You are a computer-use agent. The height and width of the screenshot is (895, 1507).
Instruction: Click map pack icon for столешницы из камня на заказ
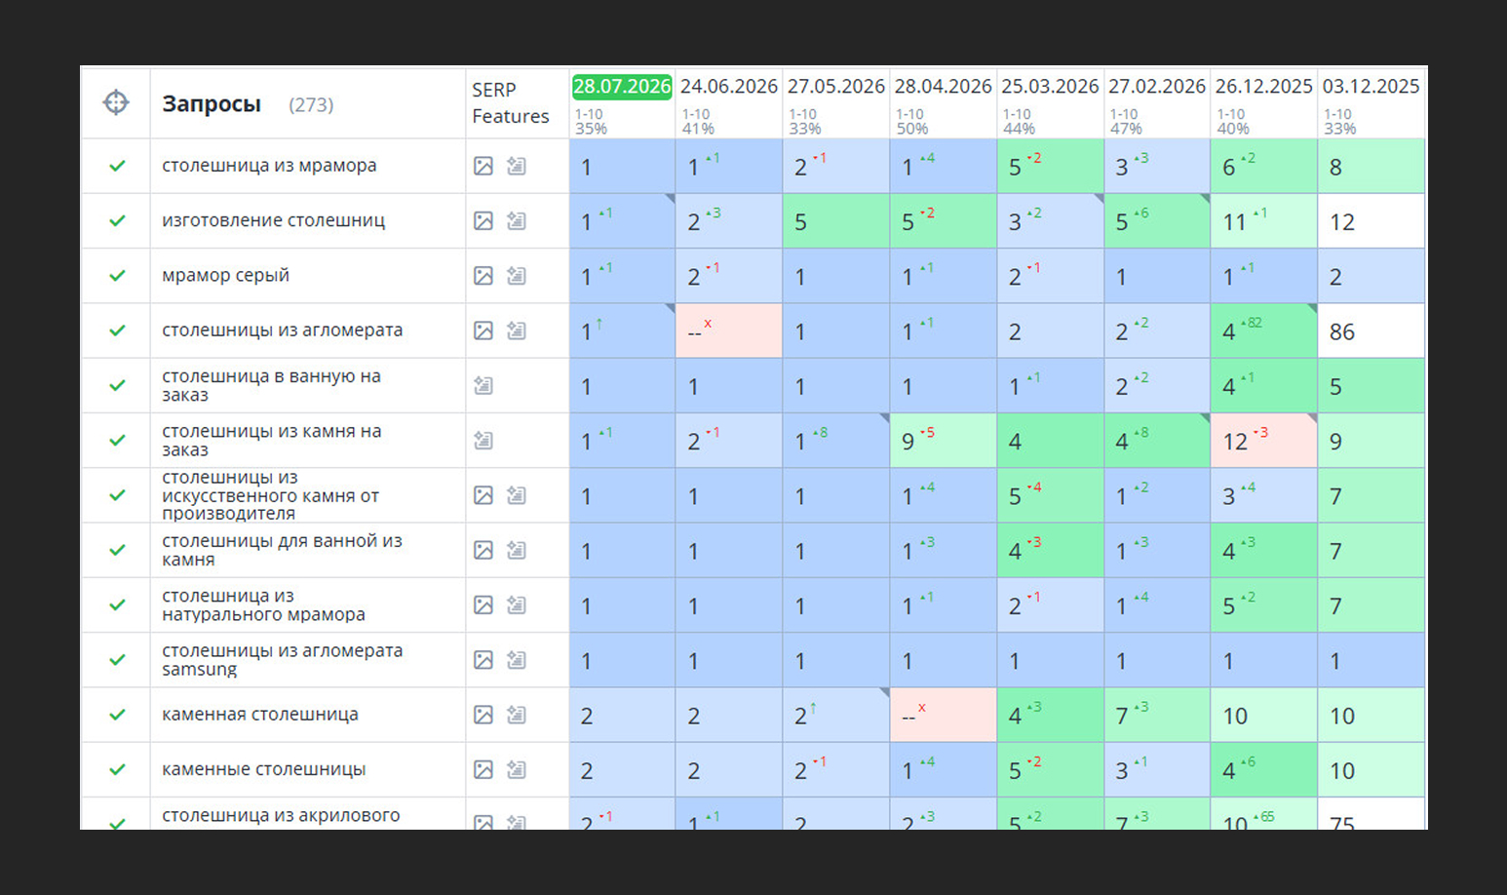(x=483, y=441)
